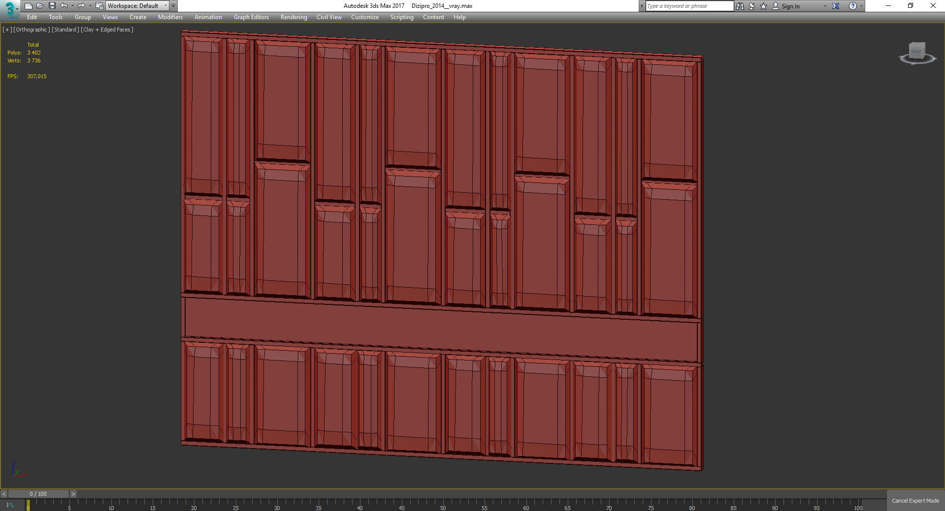Screen dimensions: 945x511
Task: Open the Graph Editors menu
Action: [x=251, y=17]
